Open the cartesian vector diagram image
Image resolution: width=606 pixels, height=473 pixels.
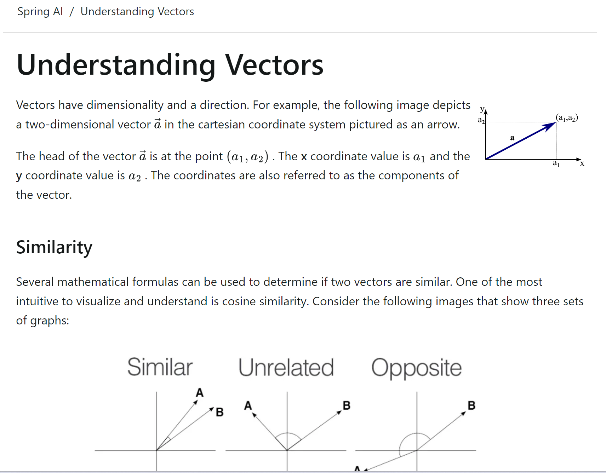click(531, 137)
